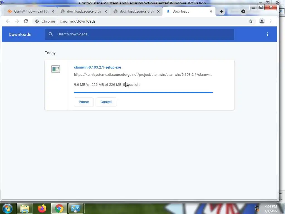Reload the downloads page

(26, 21)
